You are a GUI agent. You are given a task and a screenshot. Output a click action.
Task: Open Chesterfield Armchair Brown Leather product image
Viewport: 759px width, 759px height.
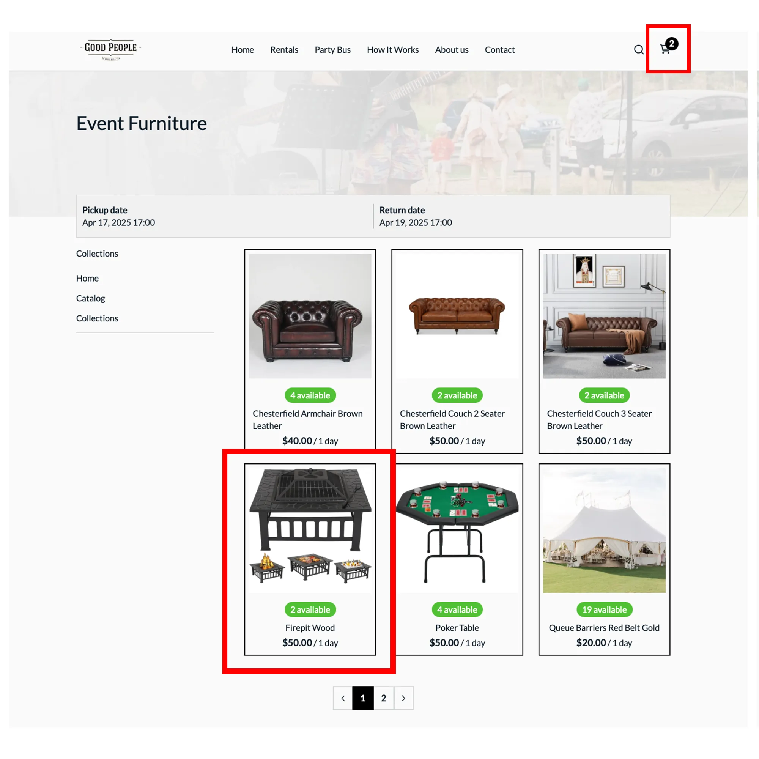point(310,316)
